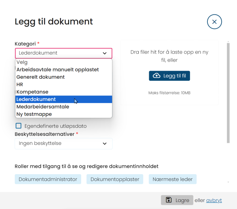Click the Legg til fil button
The image size is (237, 209).
pos(169,76)
